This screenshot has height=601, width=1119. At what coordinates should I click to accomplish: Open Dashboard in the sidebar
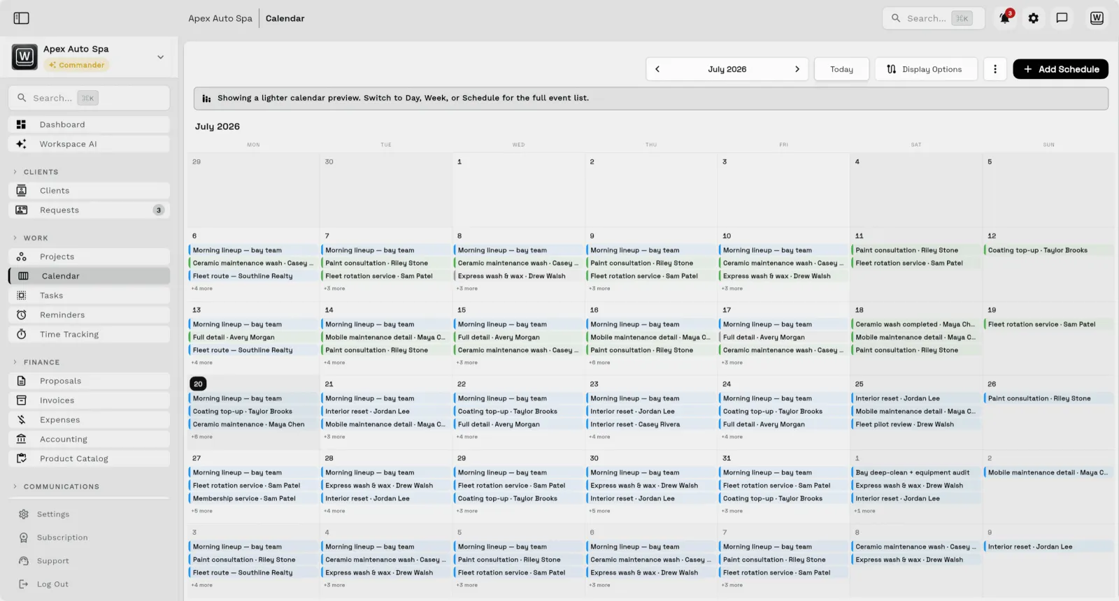(x=89, y=124)
